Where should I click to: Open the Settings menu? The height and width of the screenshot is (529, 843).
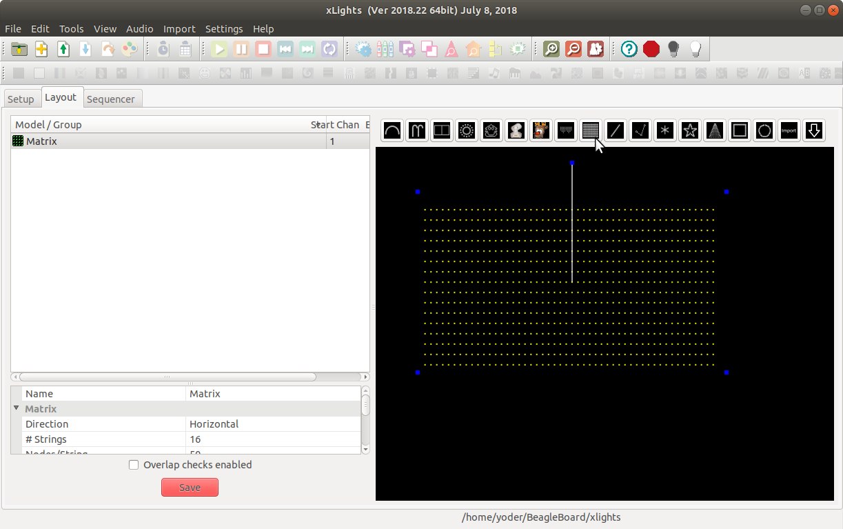coord(224,29)
